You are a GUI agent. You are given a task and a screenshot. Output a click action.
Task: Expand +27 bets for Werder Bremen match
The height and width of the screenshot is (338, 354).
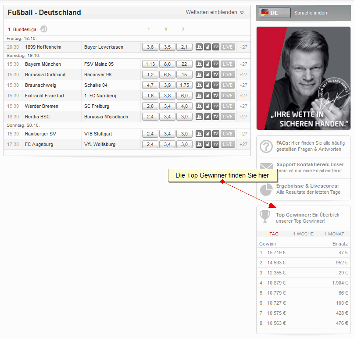[x=243, y=106]
